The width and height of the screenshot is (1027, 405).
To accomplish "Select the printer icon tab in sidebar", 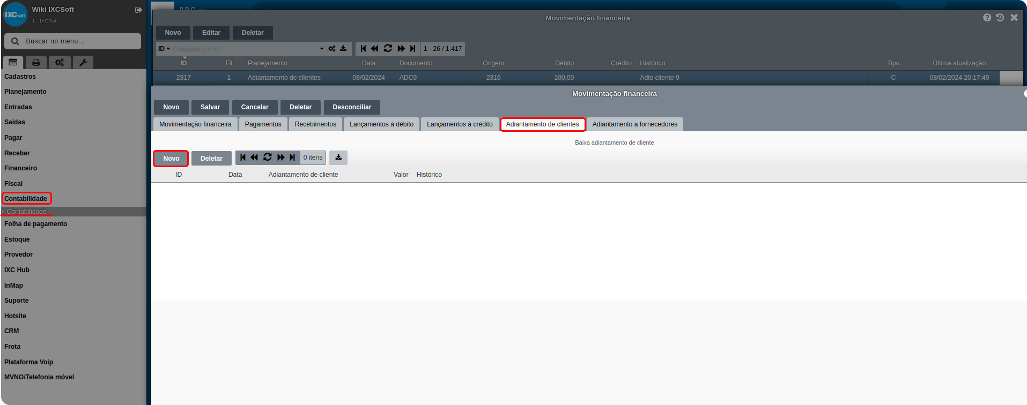I will (36, 63).
